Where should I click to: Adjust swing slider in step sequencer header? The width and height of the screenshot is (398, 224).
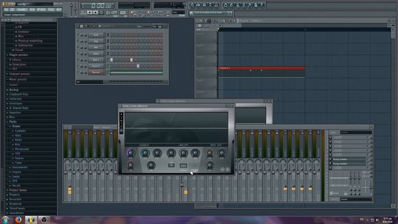click(147, 26)
